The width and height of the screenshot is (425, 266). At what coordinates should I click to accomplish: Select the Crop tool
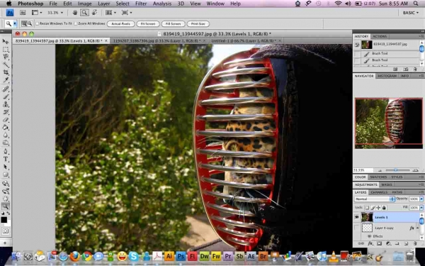[x=6, y=72]
